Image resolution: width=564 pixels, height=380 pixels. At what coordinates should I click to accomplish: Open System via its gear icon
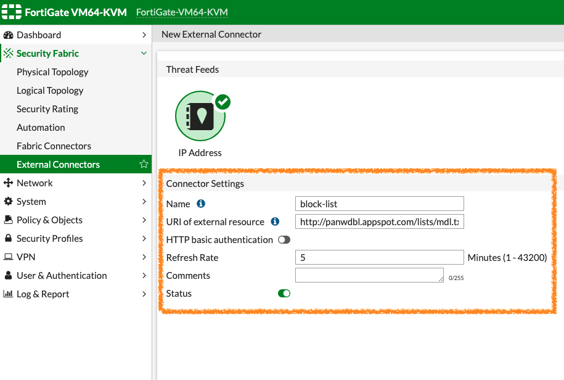8,201
